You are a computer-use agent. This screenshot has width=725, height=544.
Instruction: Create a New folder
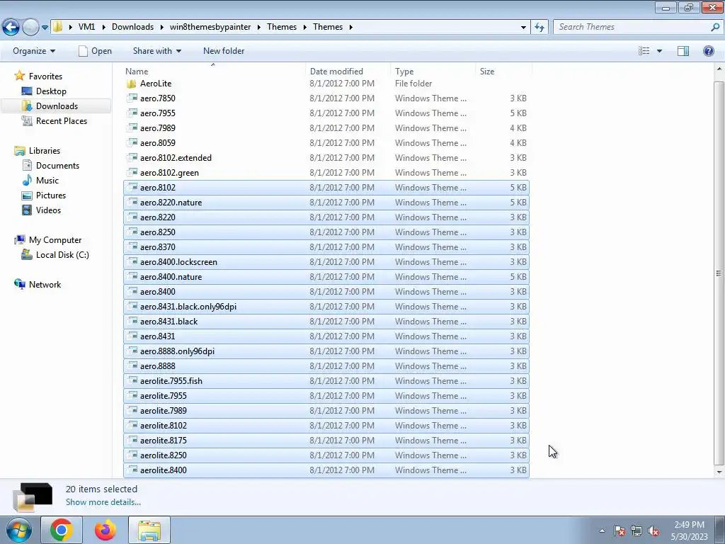(224, 51)
